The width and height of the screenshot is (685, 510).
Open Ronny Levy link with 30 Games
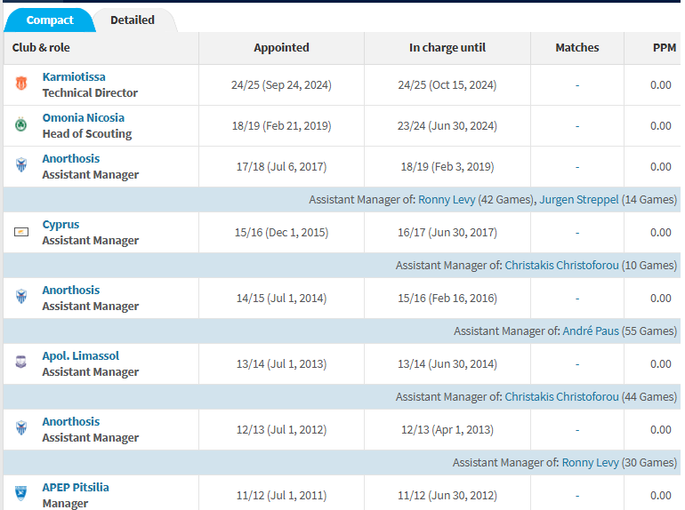tap(590, 462)
